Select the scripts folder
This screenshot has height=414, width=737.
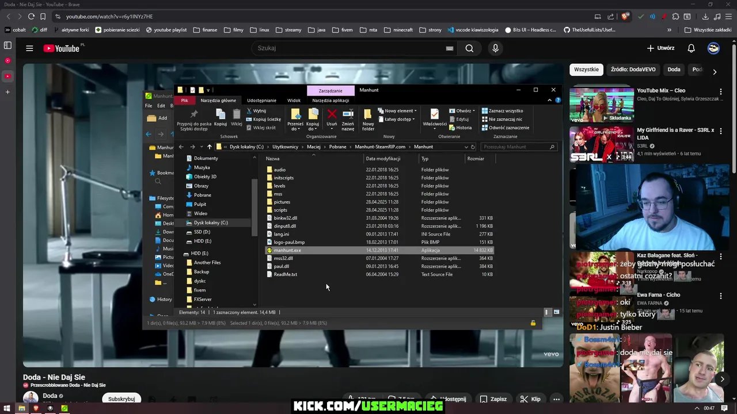(280, 210)
